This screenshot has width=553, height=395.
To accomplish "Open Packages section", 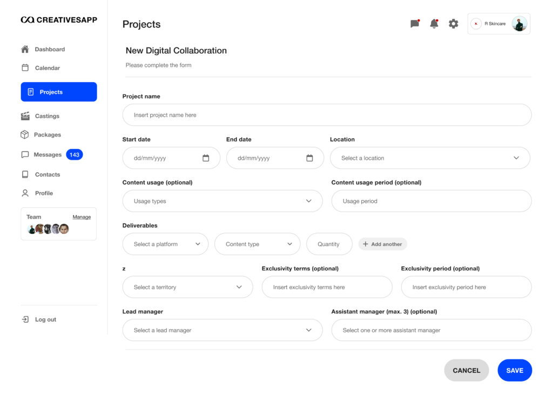I will click(48, 134).
